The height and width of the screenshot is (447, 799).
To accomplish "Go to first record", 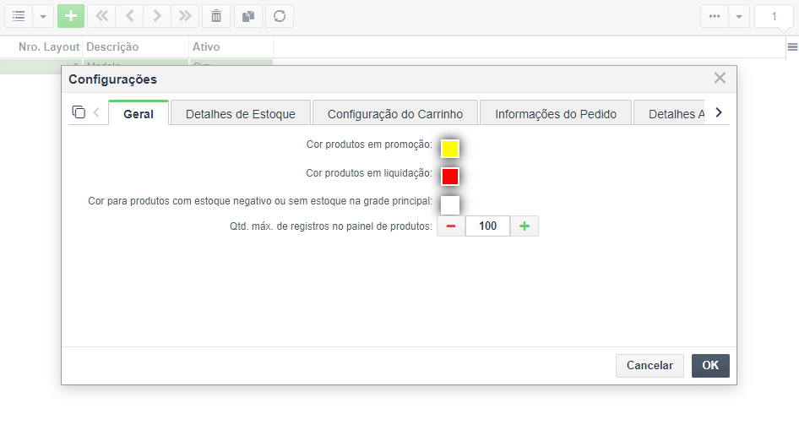I will click(102, 16).
